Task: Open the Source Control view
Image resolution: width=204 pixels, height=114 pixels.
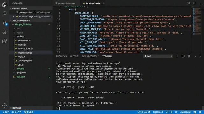Action: click(4, 23)
